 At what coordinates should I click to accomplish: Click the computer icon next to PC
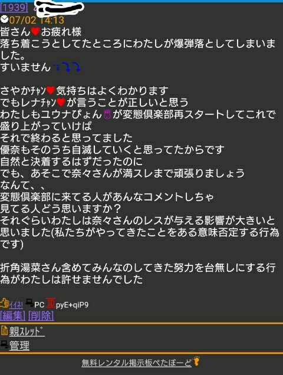[x=29, y=303]
